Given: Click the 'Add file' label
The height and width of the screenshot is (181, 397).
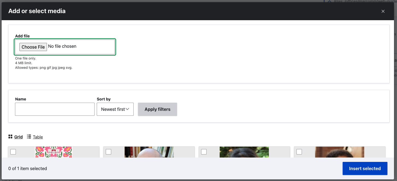Looking at the screenshot, I should [22, 36].
